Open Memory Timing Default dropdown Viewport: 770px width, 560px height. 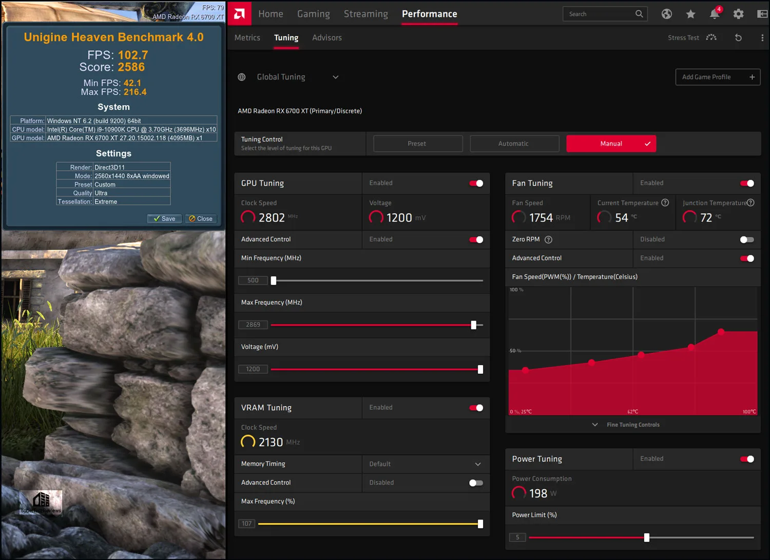point(426,464)
